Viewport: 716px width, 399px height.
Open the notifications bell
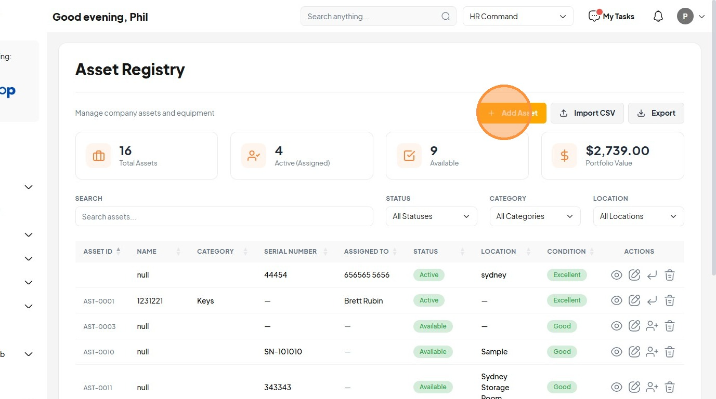point(658,17)
